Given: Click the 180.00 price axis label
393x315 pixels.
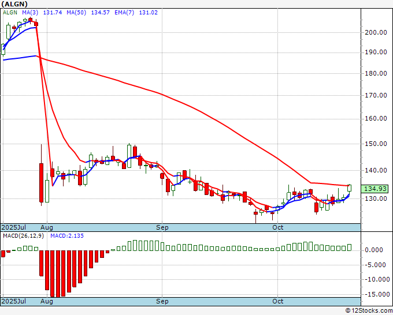Looking at the screenshot, I should [x=376, y=74].
